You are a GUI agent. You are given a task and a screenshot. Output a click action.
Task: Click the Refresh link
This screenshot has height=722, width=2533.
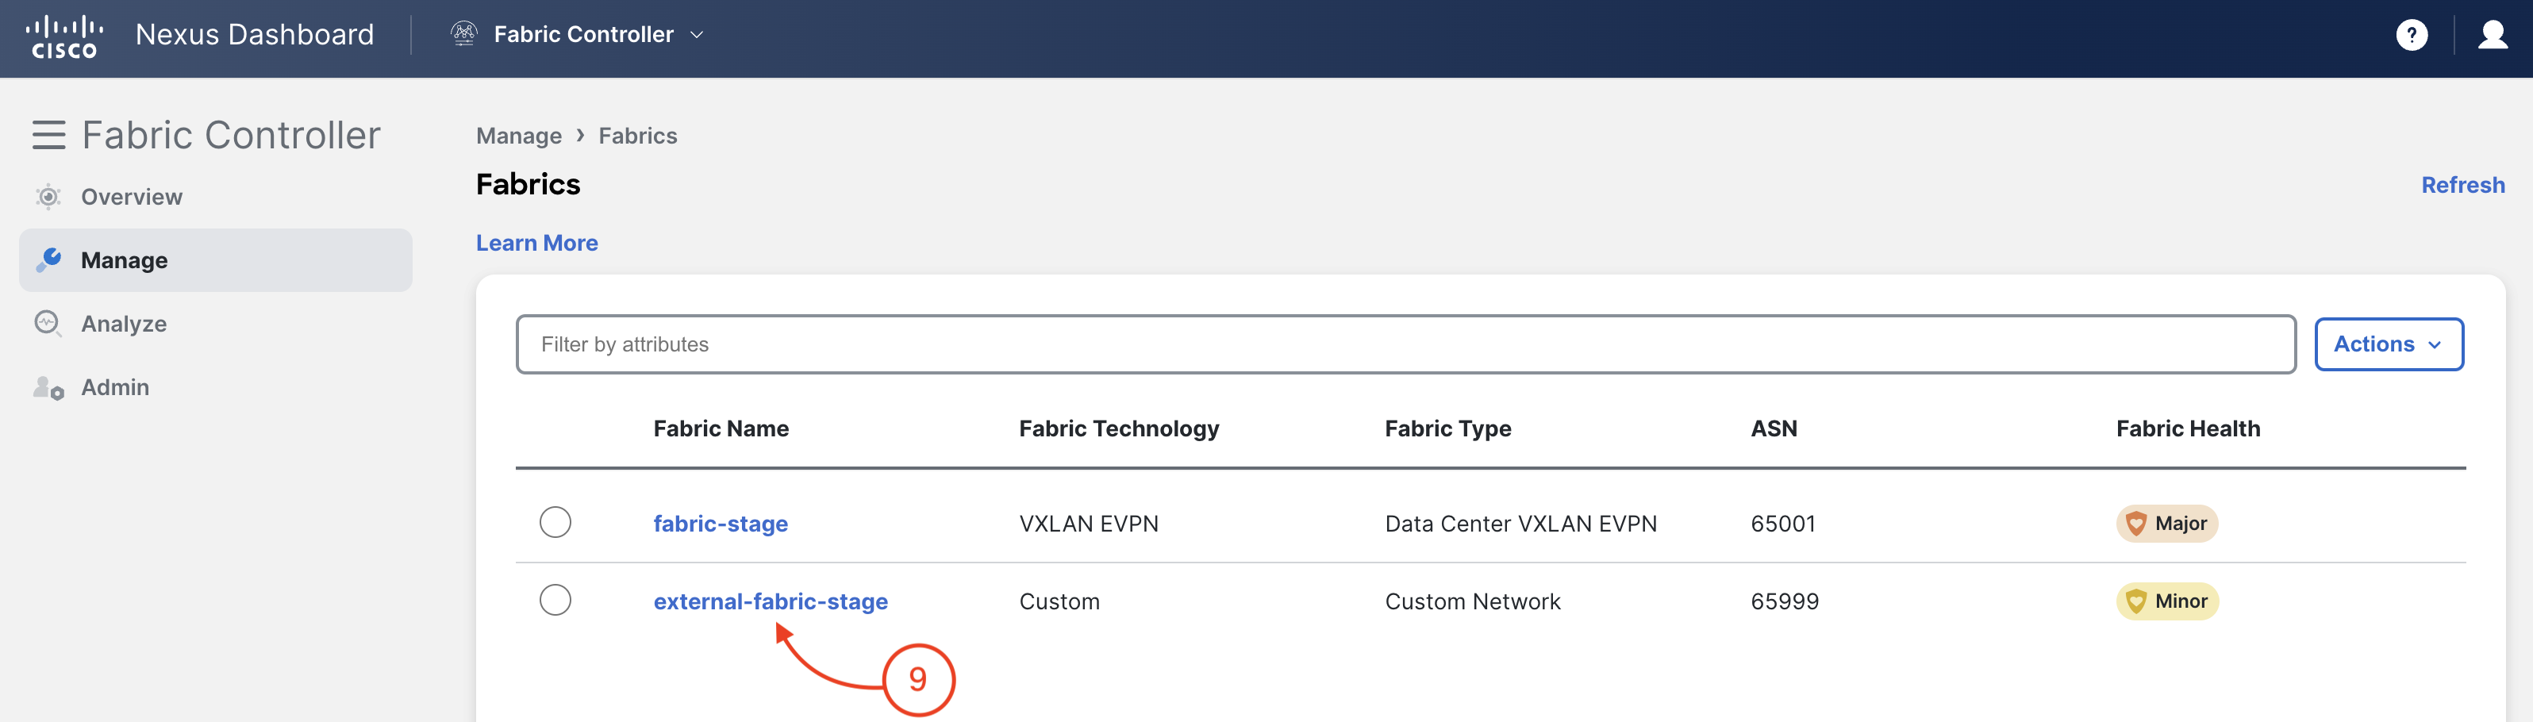coord(2462,185)
